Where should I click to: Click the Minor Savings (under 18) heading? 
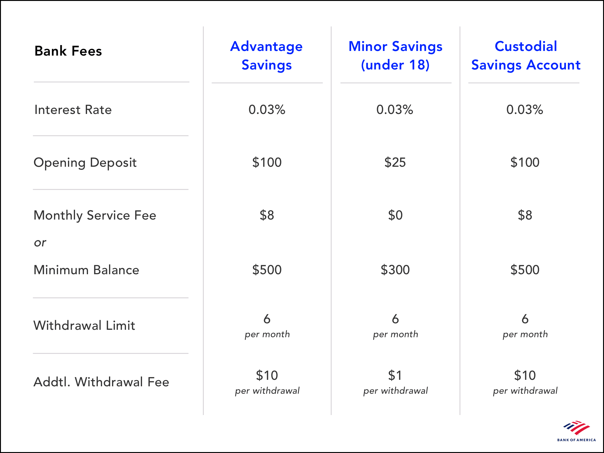(395, 56)
